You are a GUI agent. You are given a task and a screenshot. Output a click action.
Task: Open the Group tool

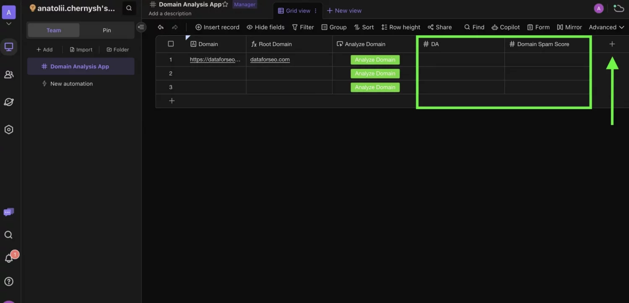pos(334,27)
